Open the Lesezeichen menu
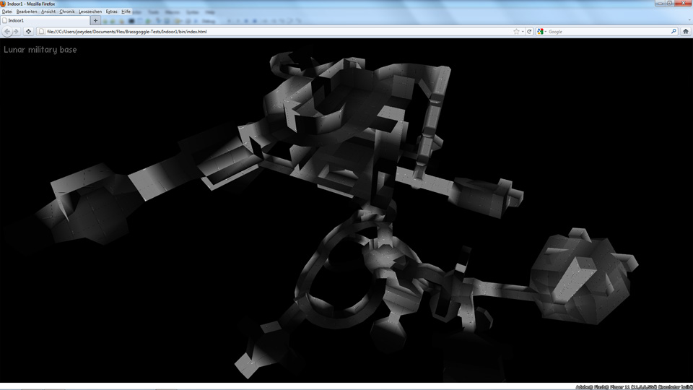The image size is (693, 390). (x=90, y=12)
